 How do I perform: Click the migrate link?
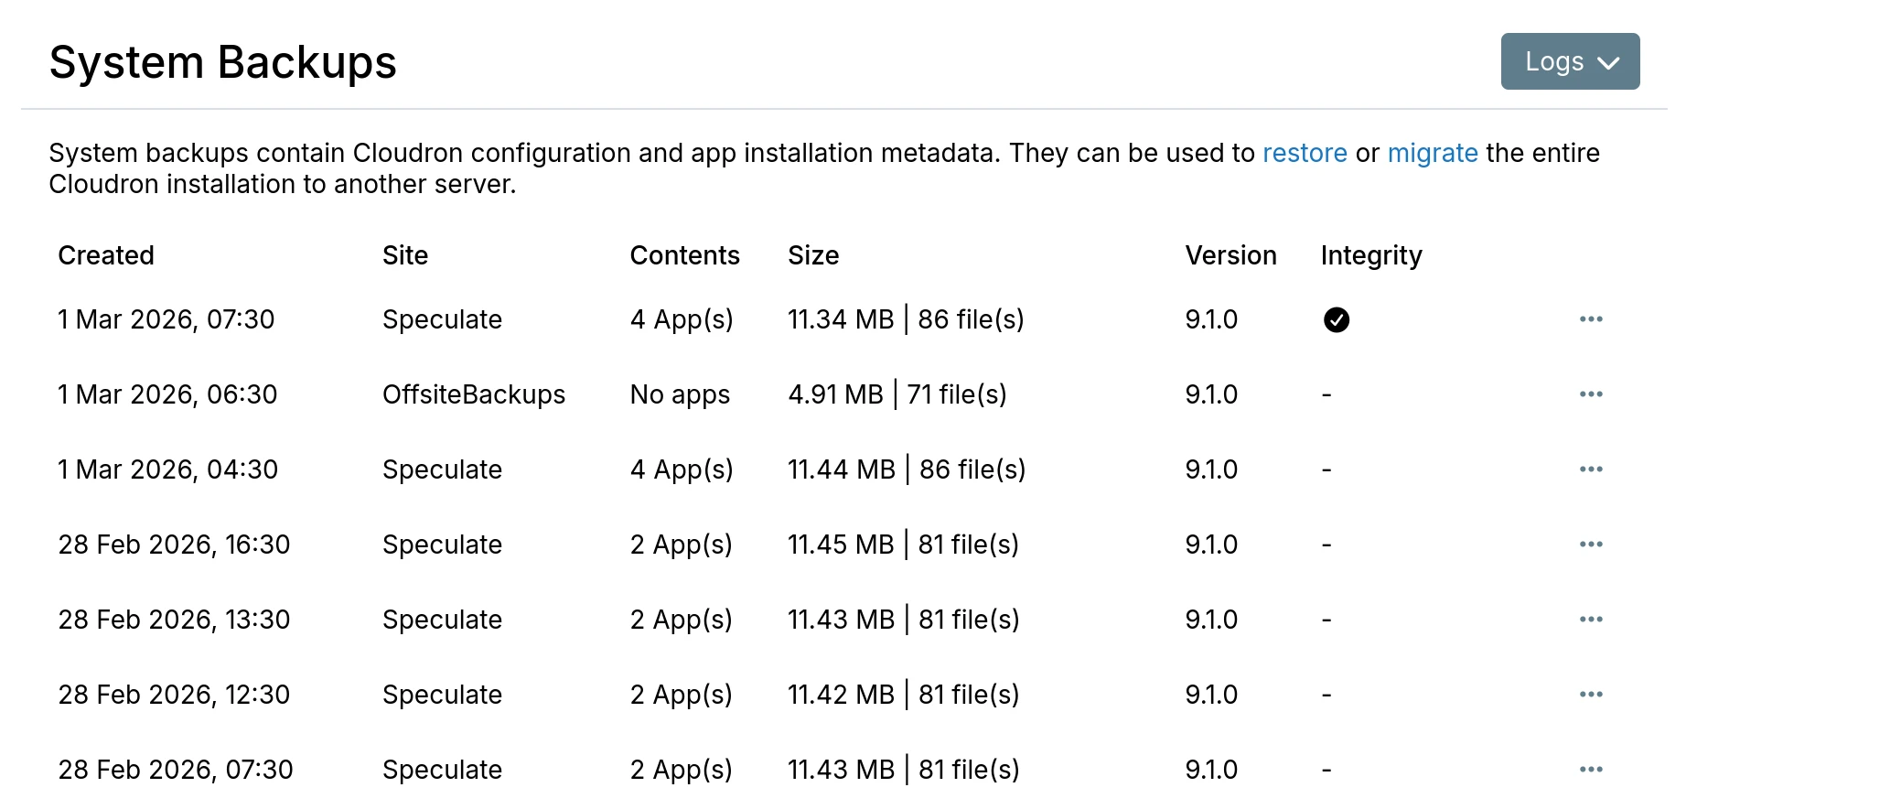pyautogui.click(x=1432, y=153)
